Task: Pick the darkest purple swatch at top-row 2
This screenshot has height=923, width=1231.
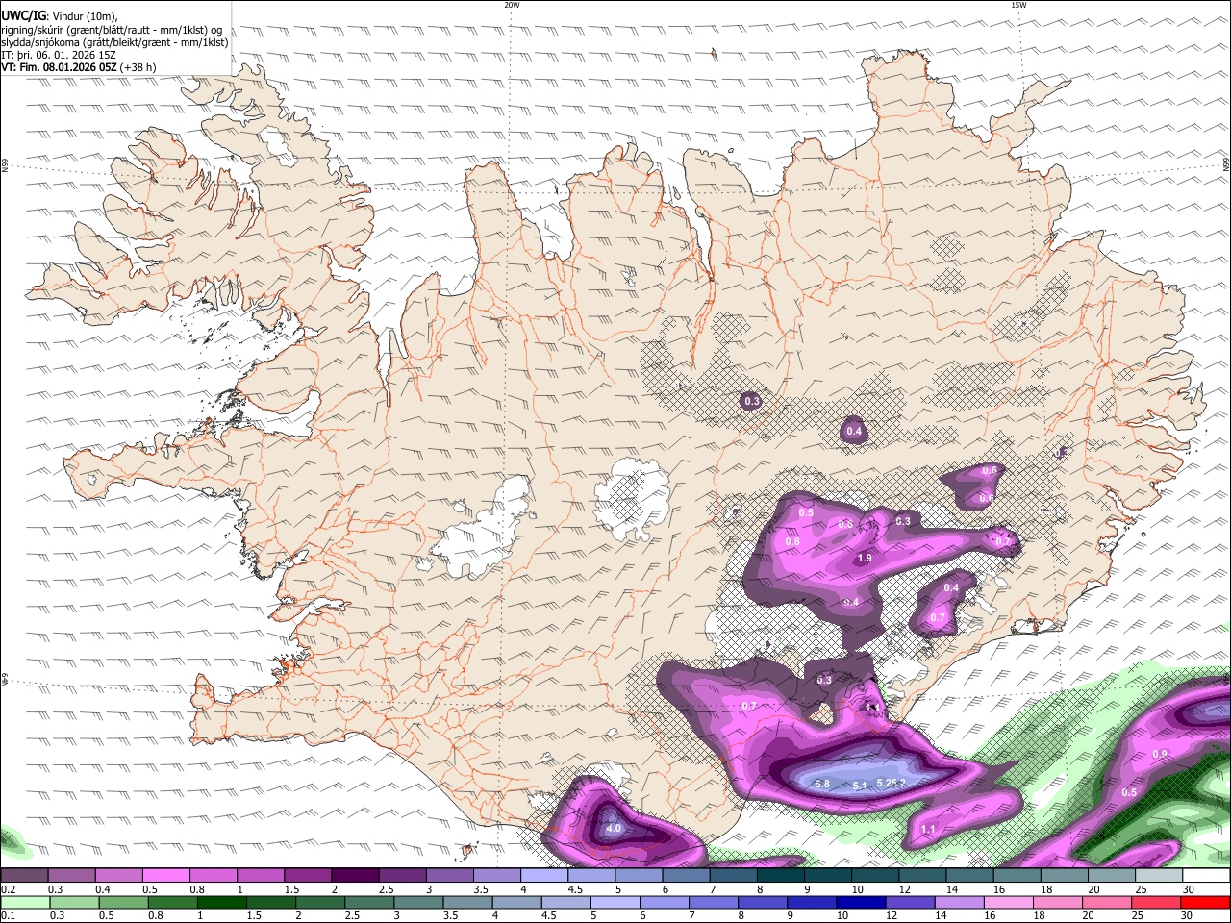Action: 355,876
